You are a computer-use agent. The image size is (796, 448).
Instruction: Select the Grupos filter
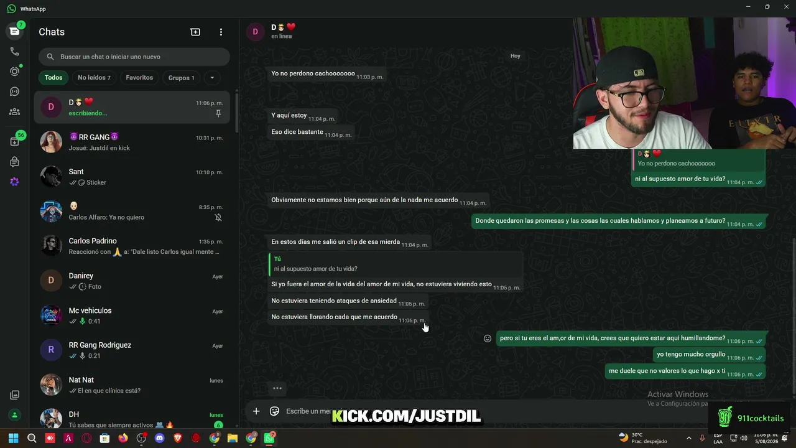181,78
